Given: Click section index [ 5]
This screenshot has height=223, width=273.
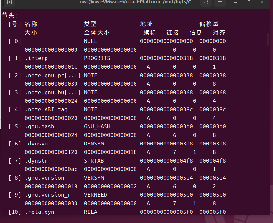Looking at the screenshot, I should coord(15,126).
